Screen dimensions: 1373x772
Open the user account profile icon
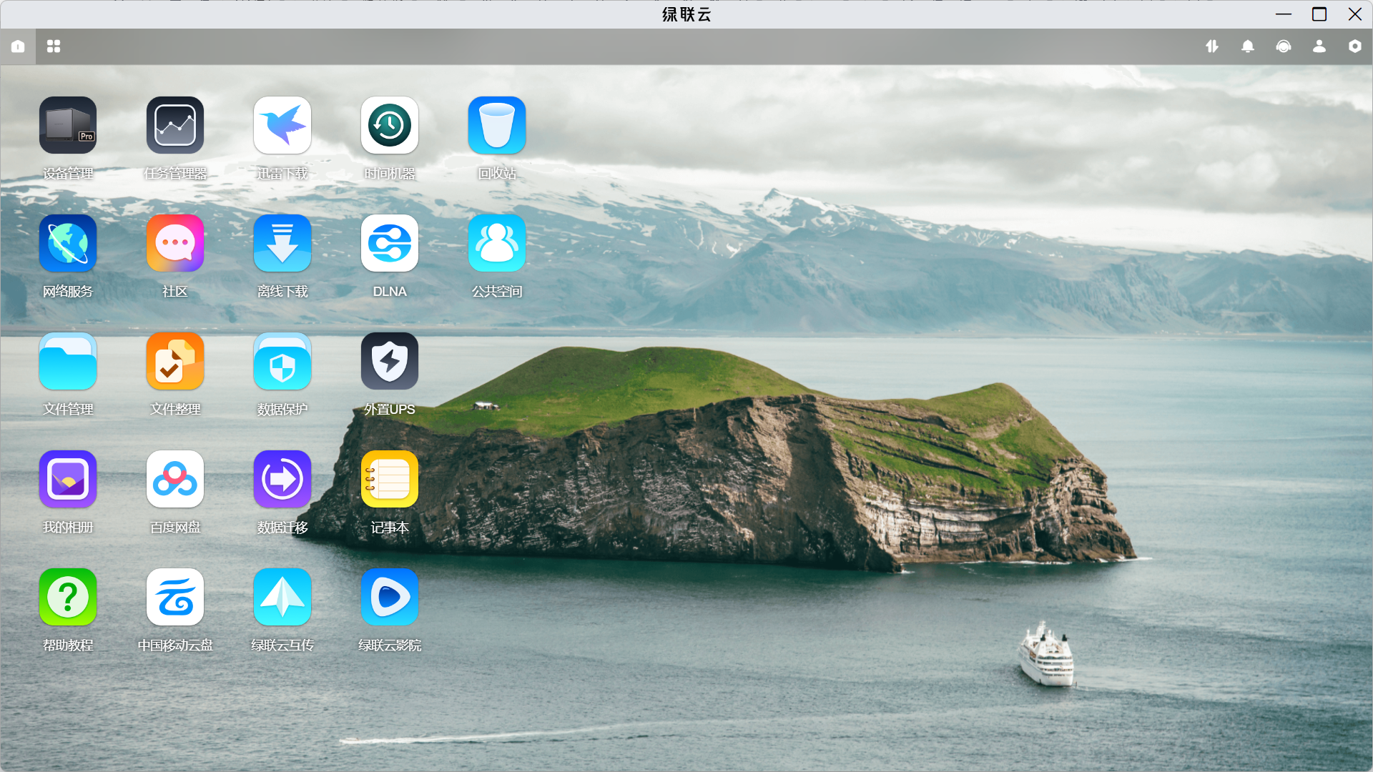[x=1319, y=46]
